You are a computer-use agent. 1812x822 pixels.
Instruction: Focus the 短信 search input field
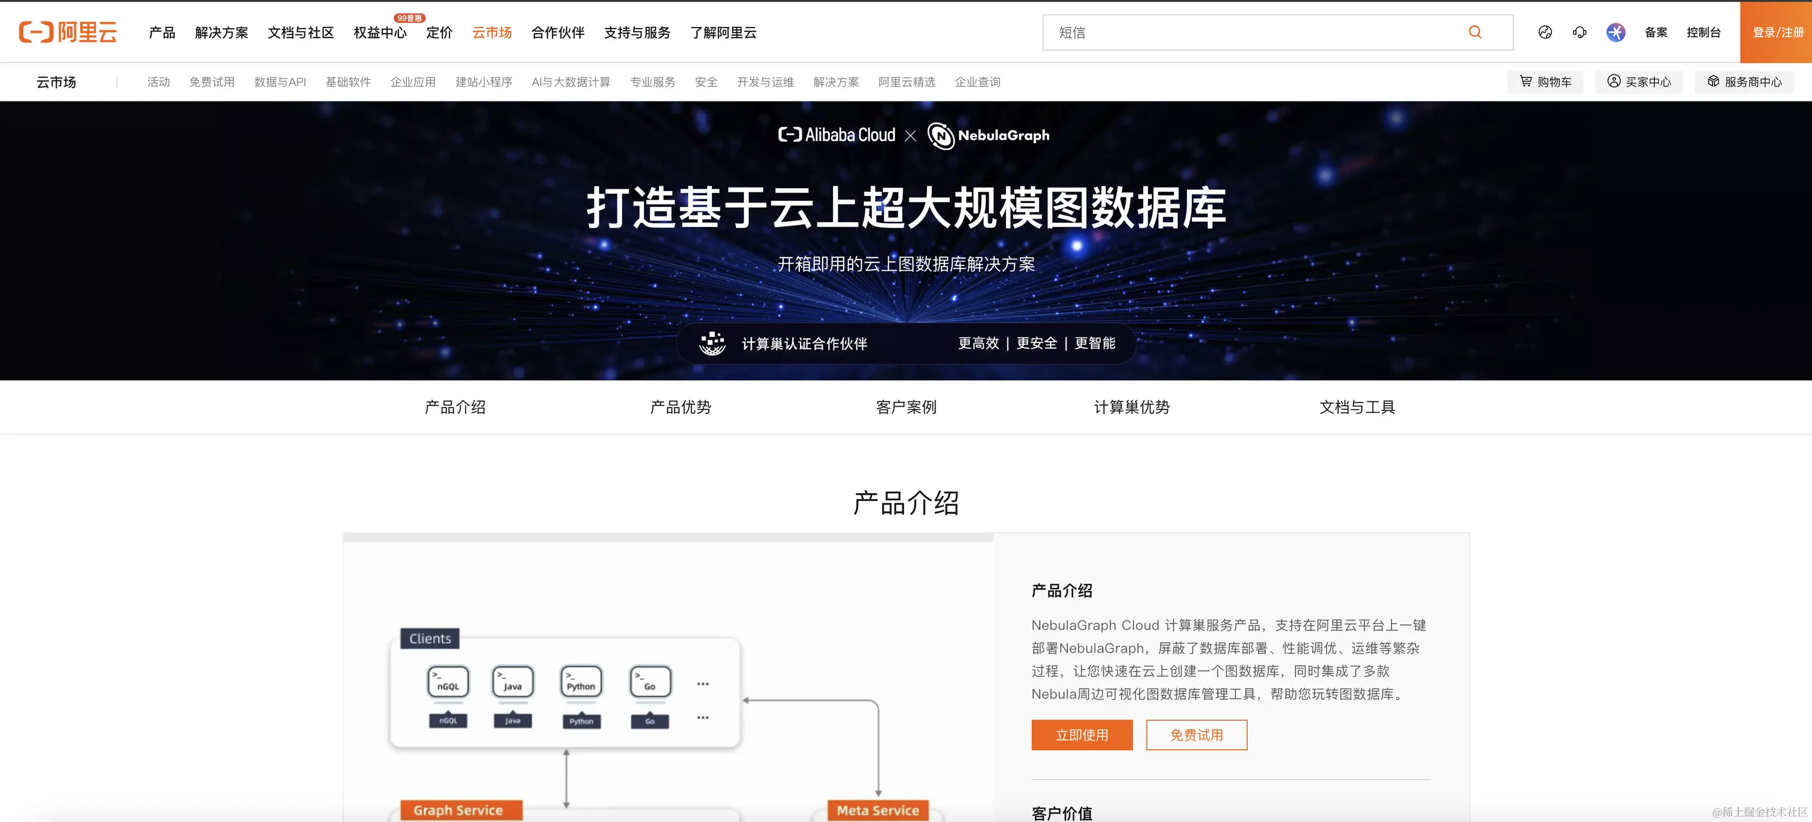click(1252, 32)
